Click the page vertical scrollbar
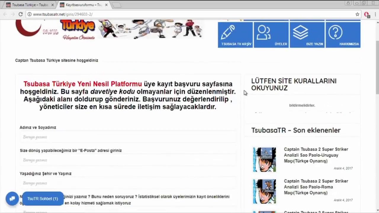This screenshot has height=213, width=379. tap(377, 68)
